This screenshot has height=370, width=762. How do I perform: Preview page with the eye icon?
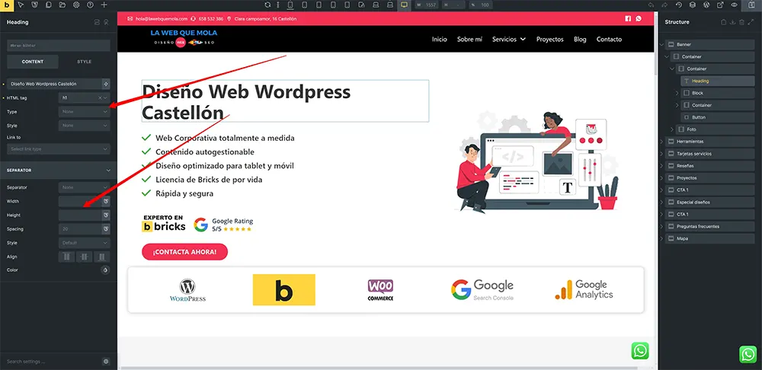point(734,5)
